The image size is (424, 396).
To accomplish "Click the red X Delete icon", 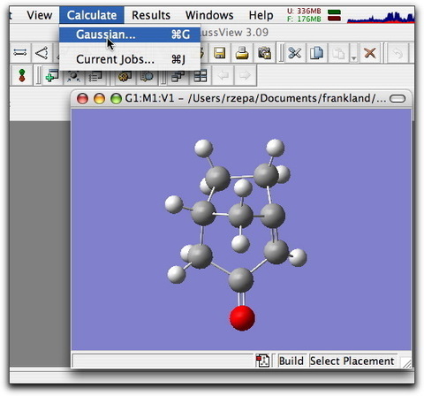I will click(x=370, y=53).
